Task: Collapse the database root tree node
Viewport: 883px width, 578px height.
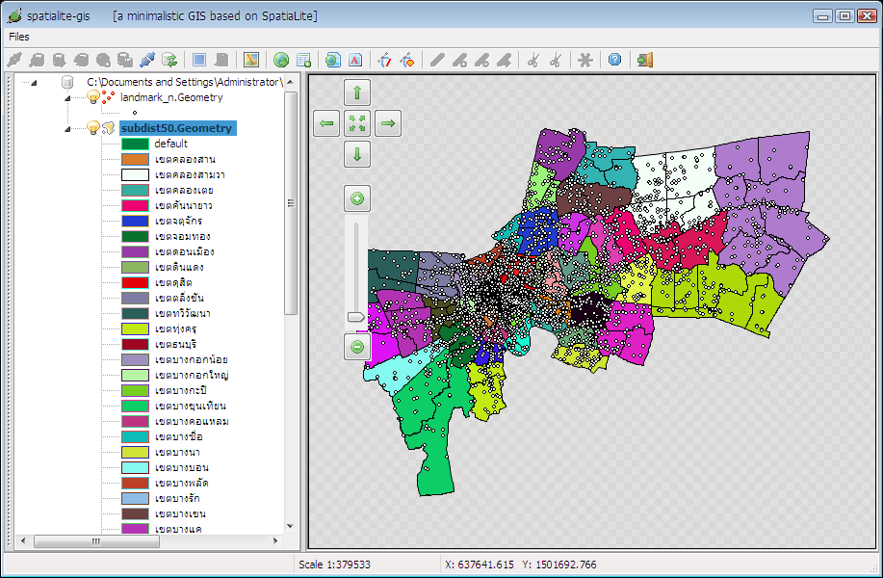Action: pos(34,83)
